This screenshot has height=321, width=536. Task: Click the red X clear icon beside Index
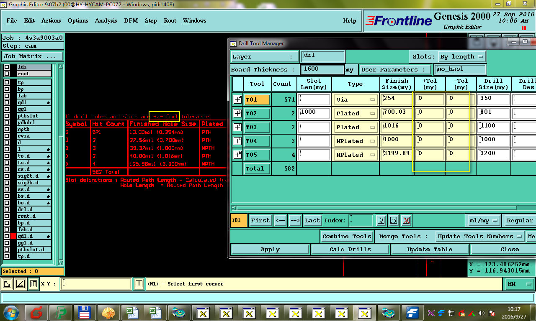[406, 220]
